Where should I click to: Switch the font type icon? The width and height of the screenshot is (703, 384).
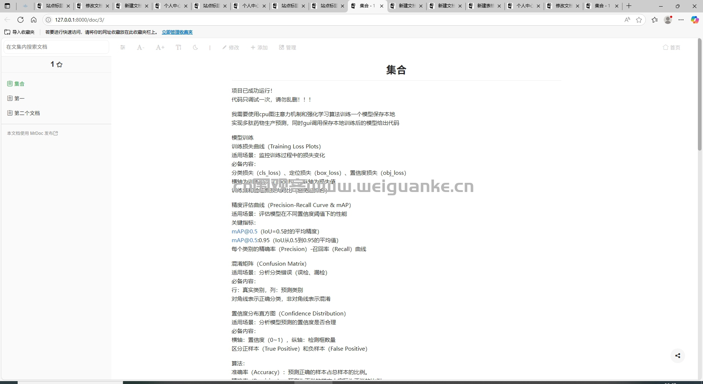178,47
